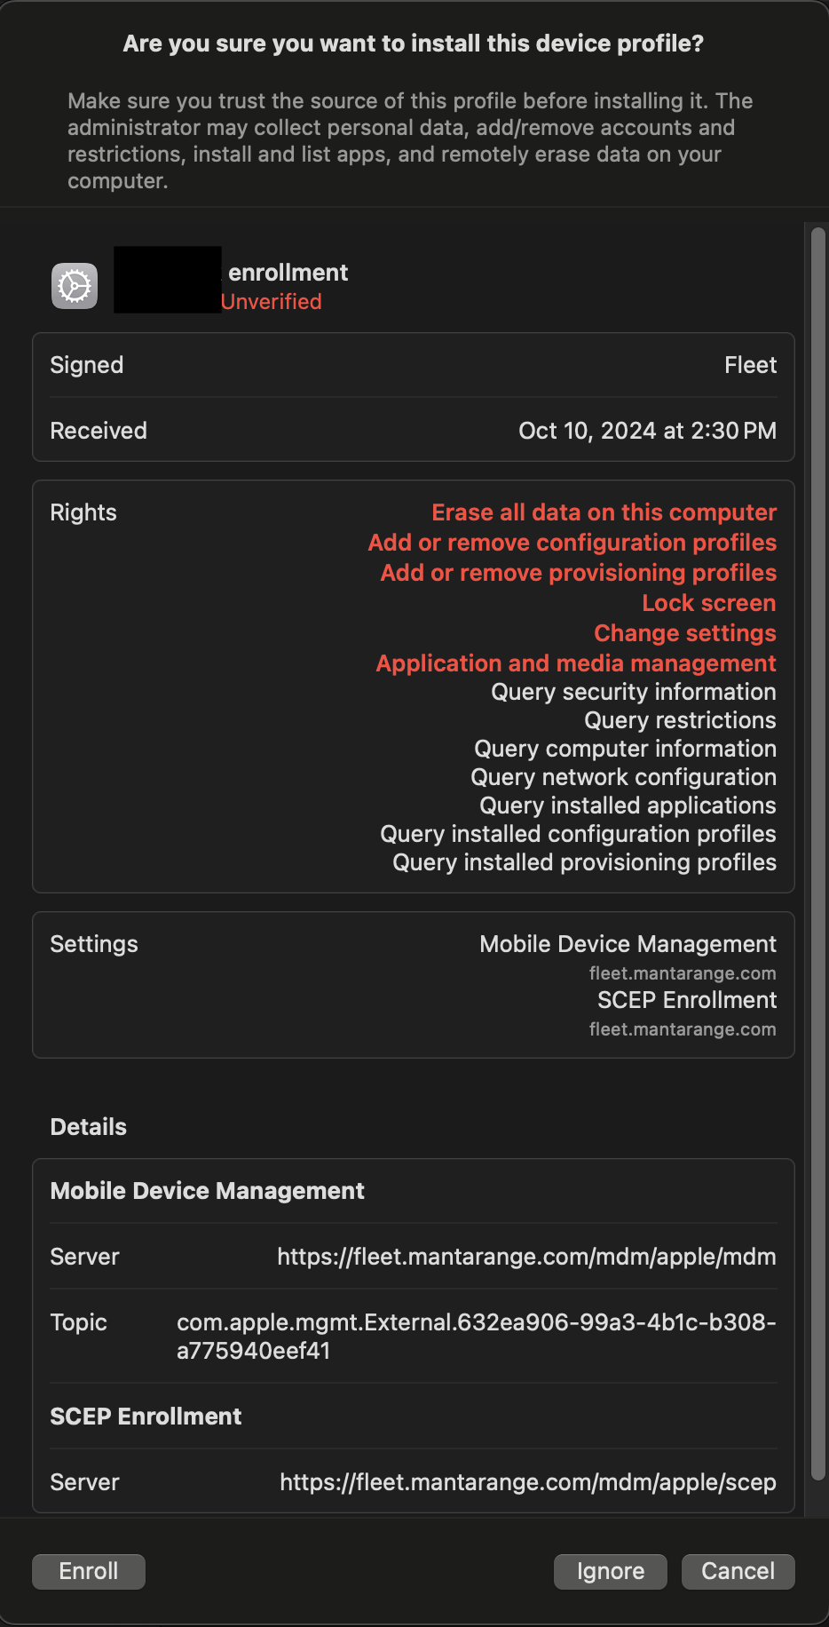Click 'Query network configuration'
The image size is (829, 1627).
point(624,777)
